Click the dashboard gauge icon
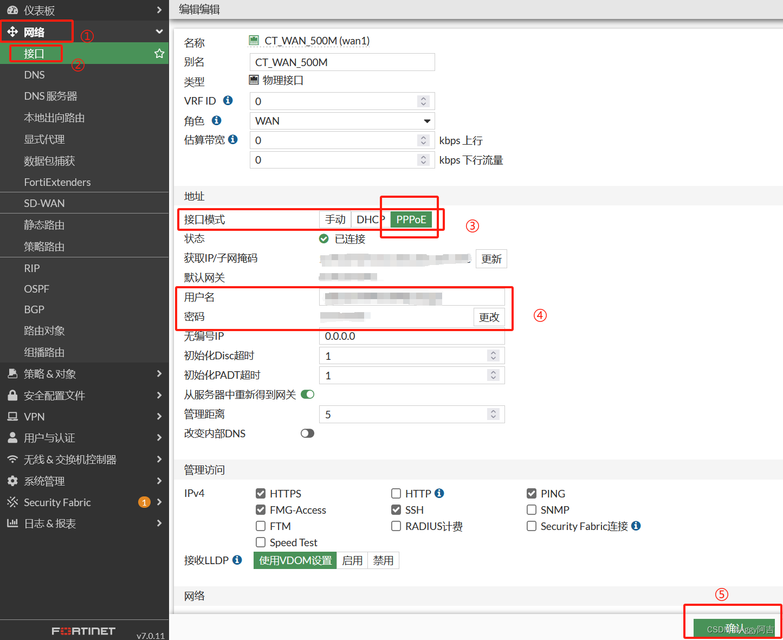 pos(12,10)
